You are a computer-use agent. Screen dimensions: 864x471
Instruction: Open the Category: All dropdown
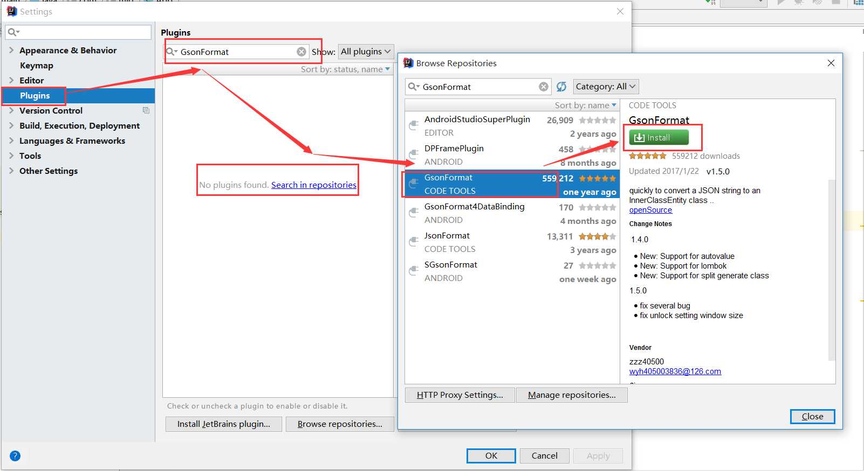point(606,87)
